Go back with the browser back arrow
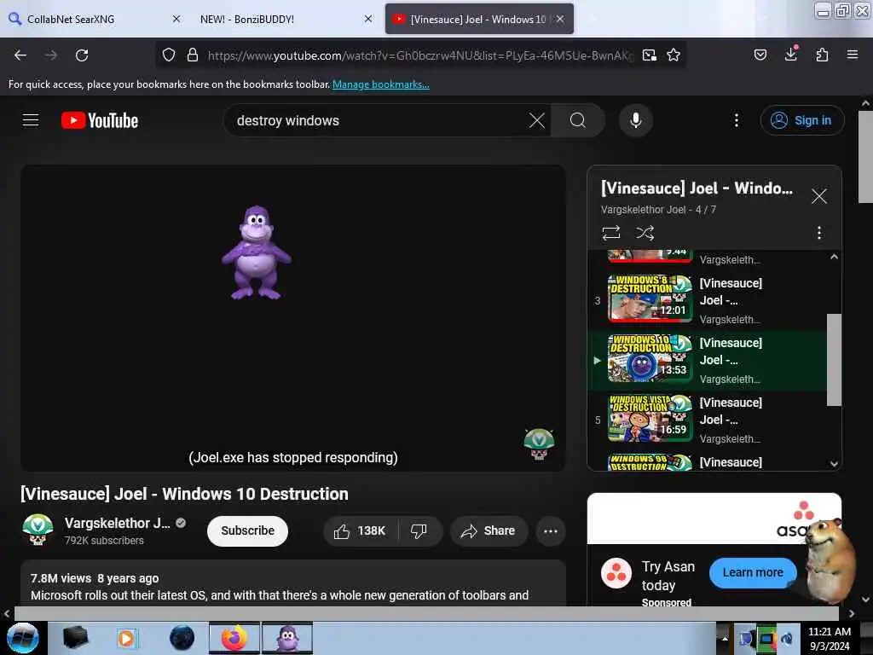Screen dimensions: 873x655 point(20,55)
